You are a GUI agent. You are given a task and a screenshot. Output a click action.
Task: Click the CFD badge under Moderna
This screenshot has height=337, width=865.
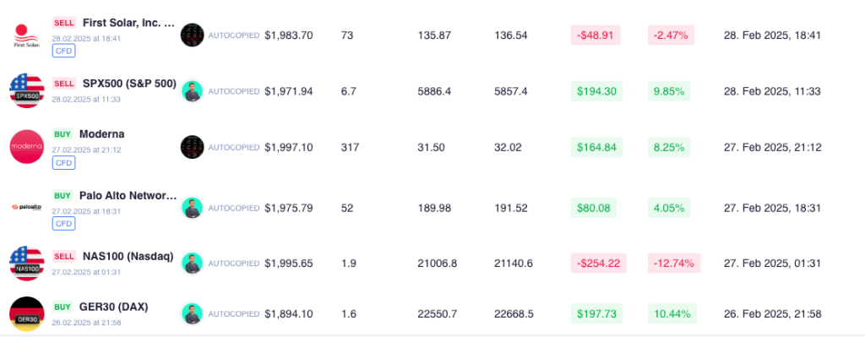coord(64,163)
